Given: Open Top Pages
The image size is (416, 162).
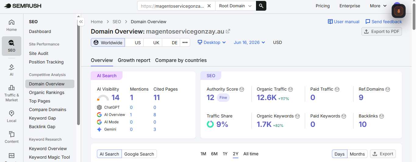Looking at the screenshot, I should [40, 101].
